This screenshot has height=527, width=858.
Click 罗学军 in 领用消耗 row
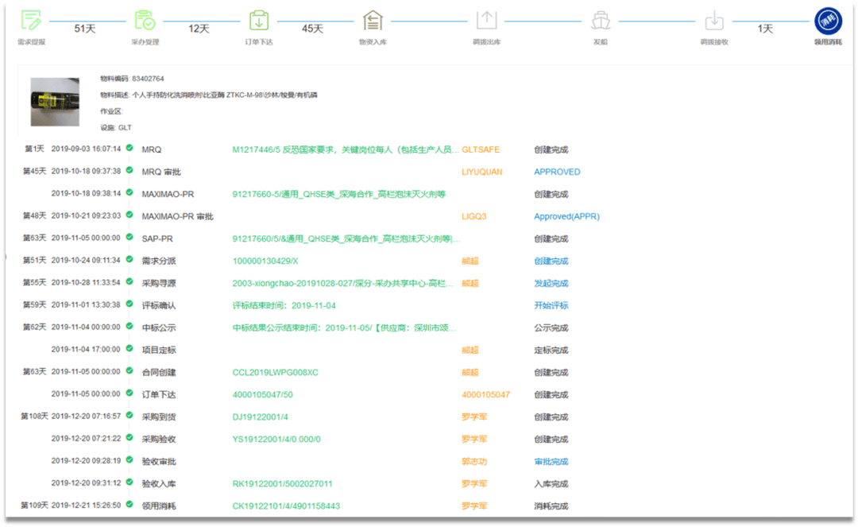(x=473, y=506)
